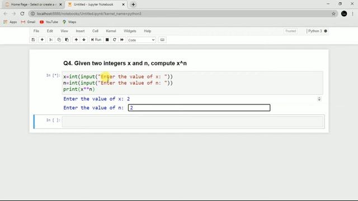Click the second code line n=int(input...
Image resolution: width=358 pixels, height=201 pixels.
[118, 83]
